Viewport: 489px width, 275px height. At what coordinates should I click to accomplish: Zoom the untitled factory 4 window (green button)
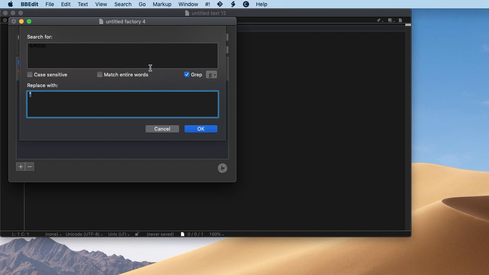29,21
